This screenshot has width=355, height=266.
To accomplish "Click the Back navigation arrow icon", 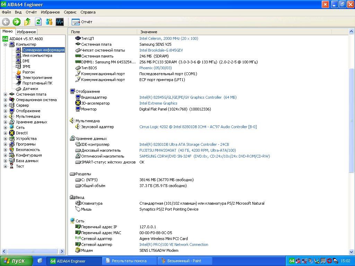I will click(x=6, y=22).
